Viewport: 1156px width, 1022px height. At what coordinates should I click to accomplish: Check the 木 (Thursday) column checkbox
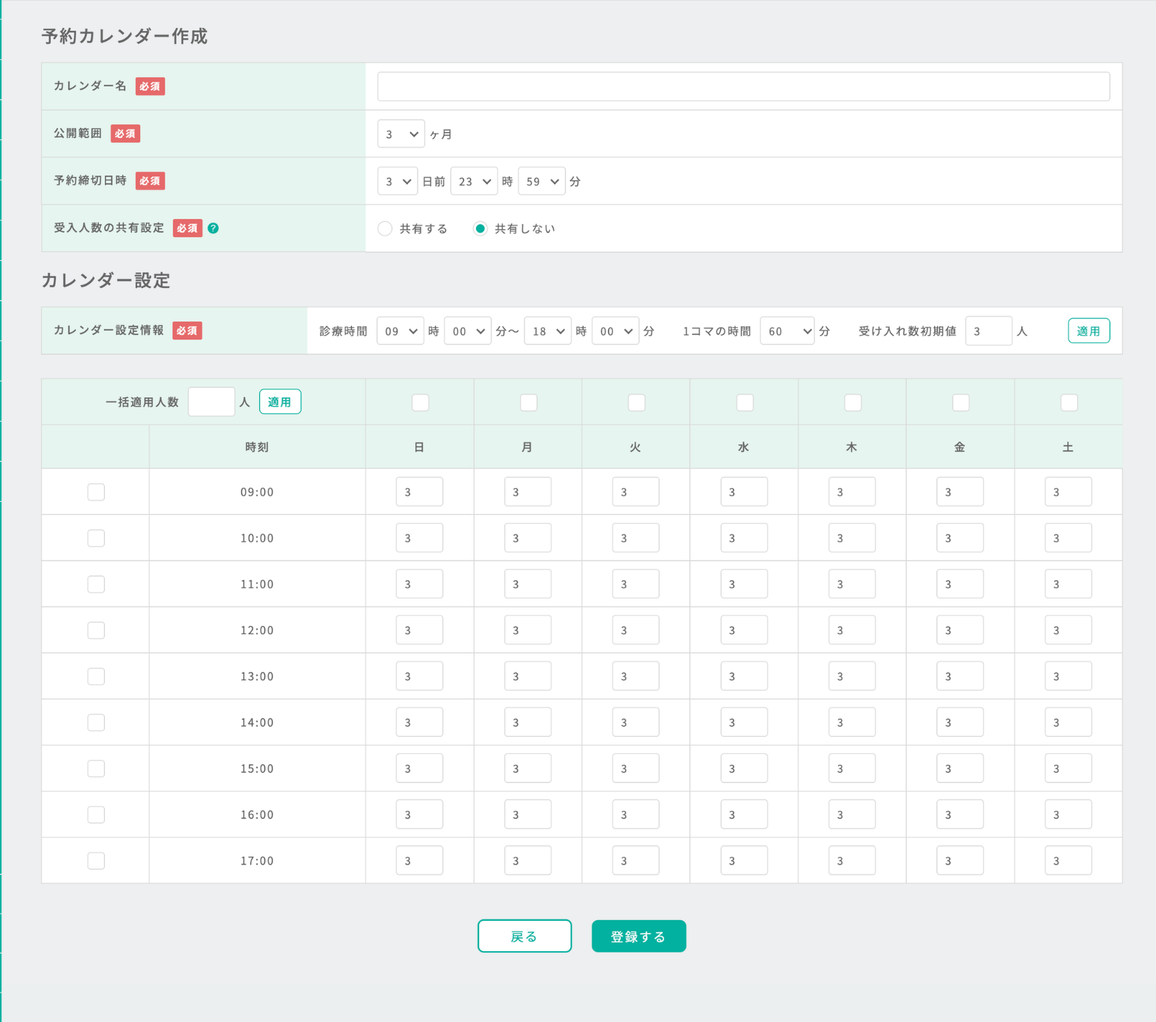click(x=853, y=402)
